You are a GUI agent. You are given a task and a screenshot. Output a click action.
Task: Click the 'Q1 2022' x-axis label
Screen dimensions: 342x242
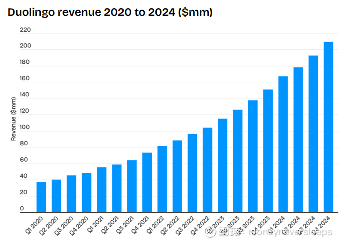[155, 225]
